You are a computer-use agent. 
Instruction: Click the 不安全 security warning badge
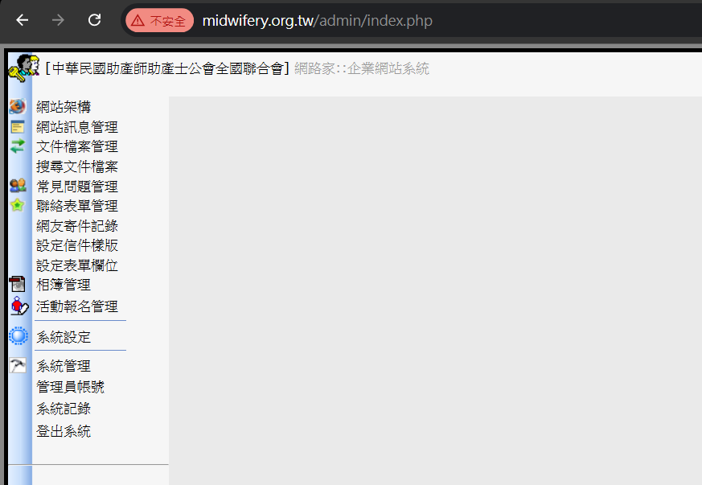pyautogui.click(x=160, y=21)
